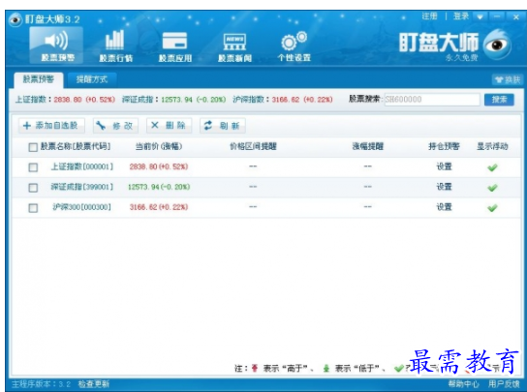Image resolution: width=527 pixels, height=392 pixels.
Task: Click the red 高于 arrow legend icon
Action: click(255, 369)
